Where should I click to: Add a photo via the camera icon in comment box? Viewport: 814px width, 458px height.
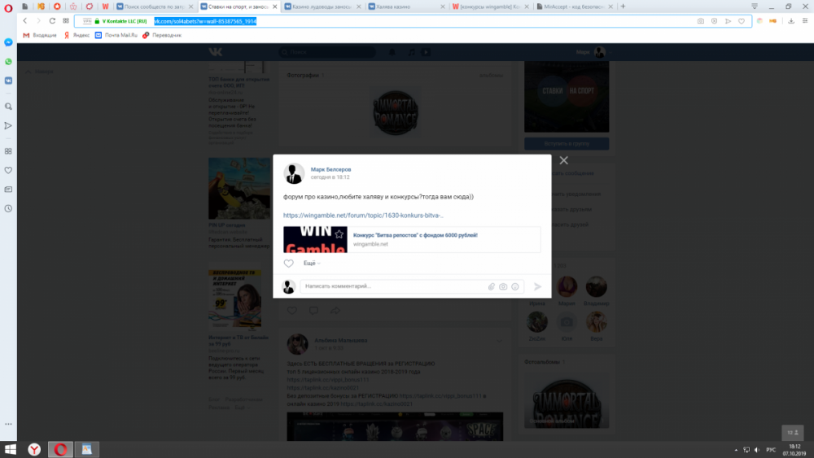[503, 286]
